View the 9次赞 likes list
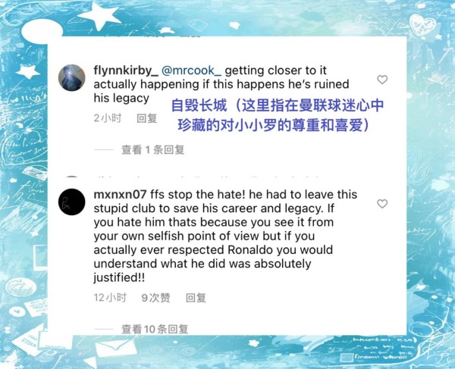Image resolution: width=455 pixels, height=369 pixels. click(155, 298)
